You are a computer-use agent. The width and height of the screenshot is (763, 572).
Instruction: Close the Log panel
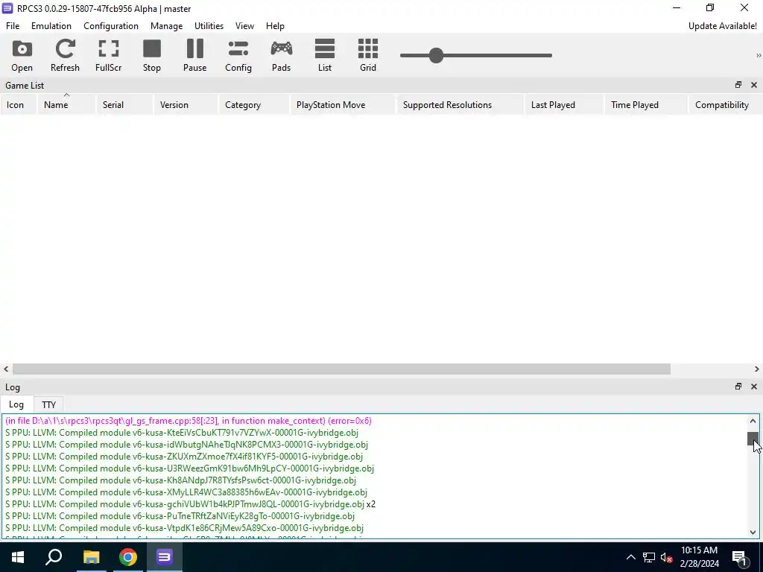[x=754, y=387]
